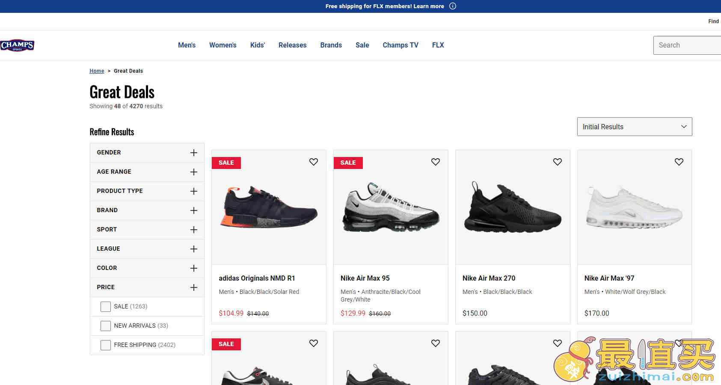Open the Champs Sports logo homepage
Image resolution: width=721 pixels, height=385 pixels.
[17, 45]
